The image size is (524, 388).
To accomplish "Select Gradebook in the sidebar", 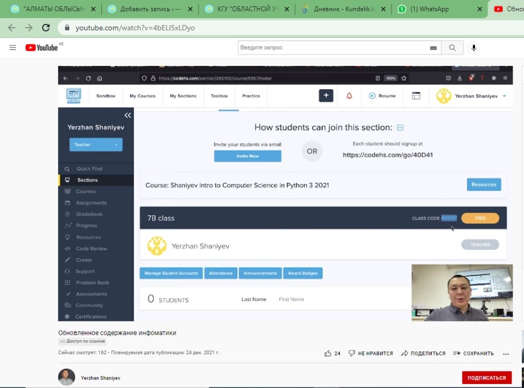I will [x=89, y=214].
